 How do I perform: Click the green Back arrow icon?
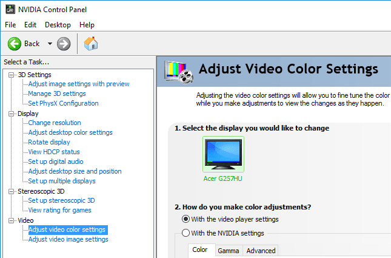15,44
